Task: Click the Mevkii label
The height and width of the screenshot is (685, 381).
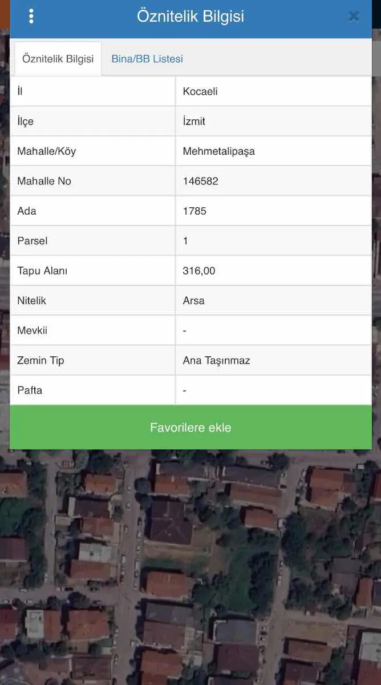Action: [x=33, y=331]
